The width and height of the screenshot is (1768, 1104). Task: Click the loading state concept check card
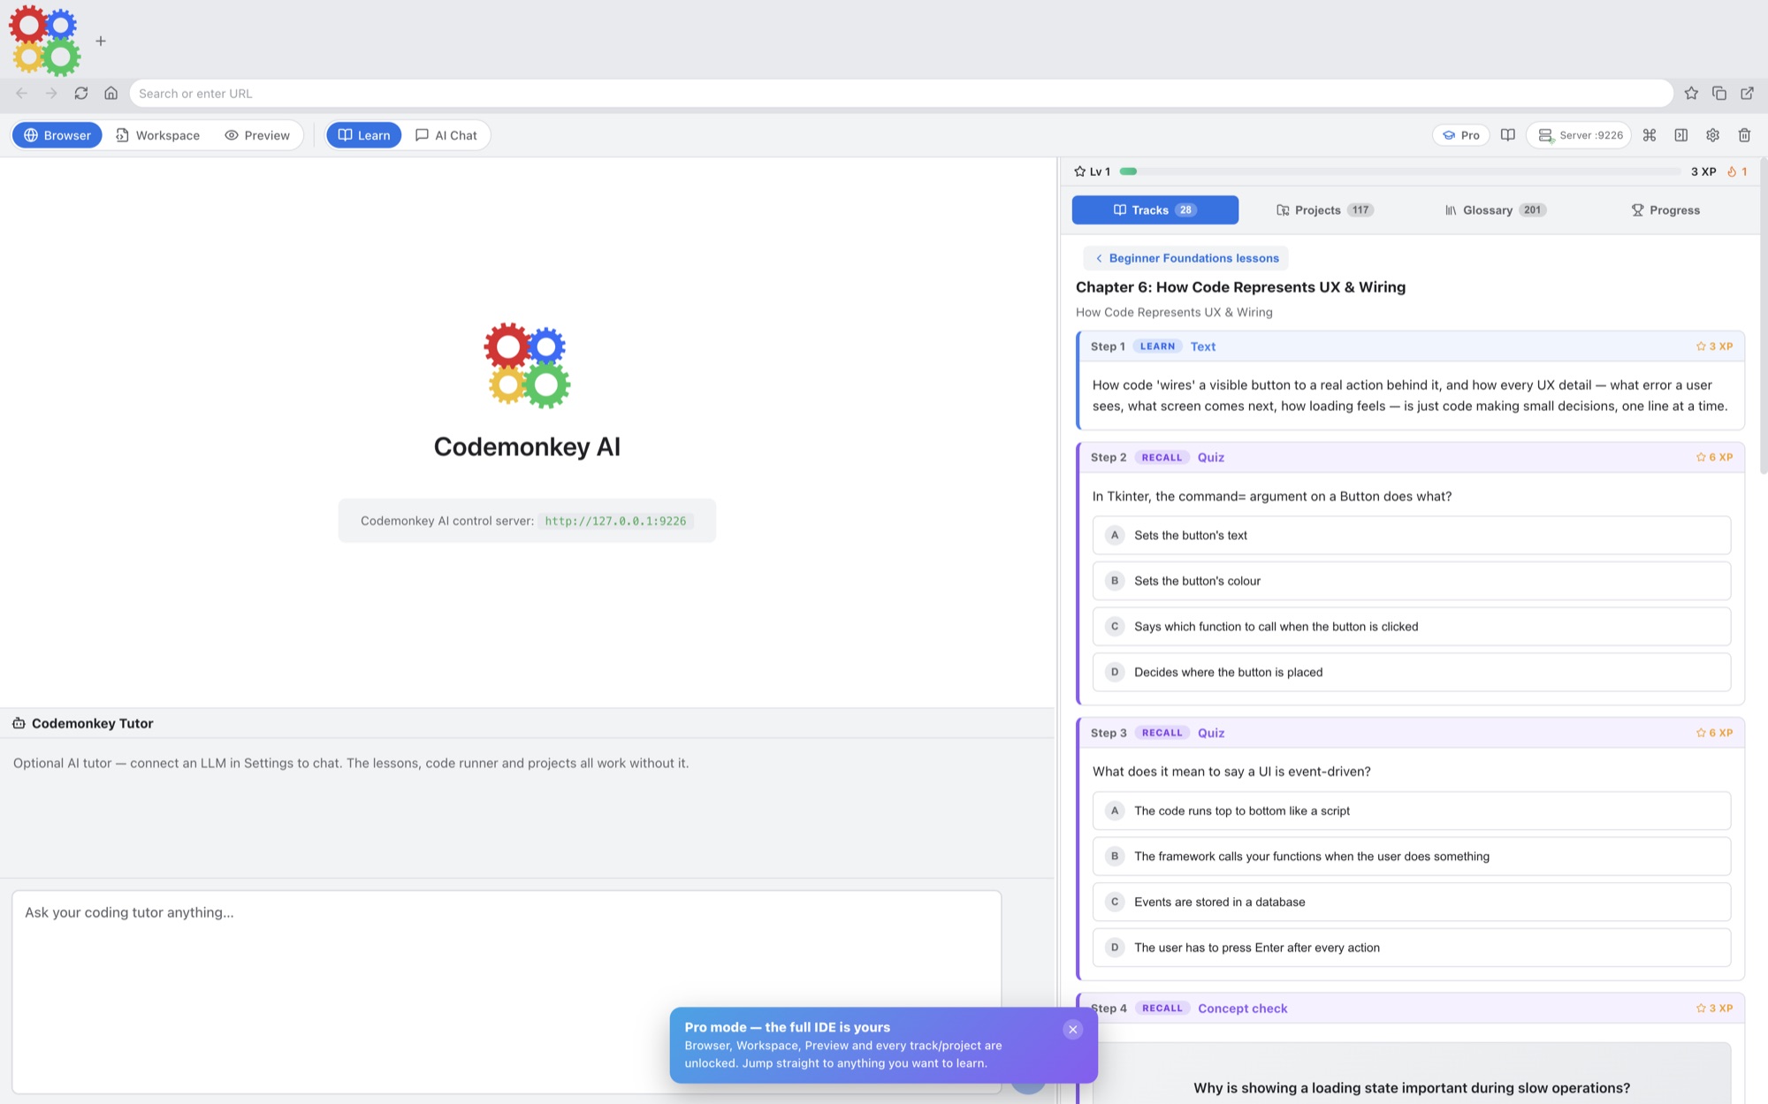click(1411, 1074)
